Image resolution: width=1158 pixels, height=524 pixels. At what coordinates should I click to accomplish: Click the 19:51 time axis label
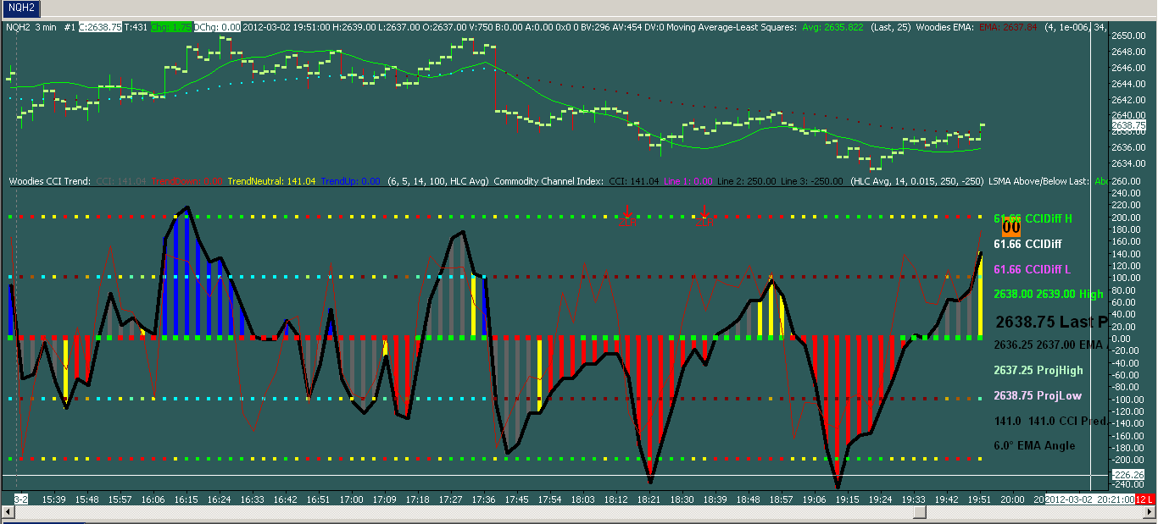[x=977, y=500]
